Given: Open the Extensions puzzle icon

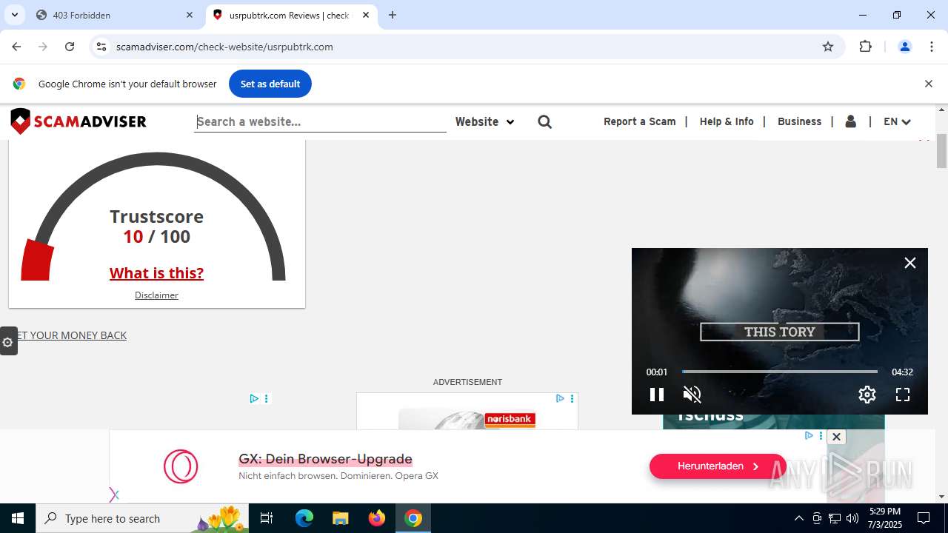Looking at the screenshot, I should point(865,47).
